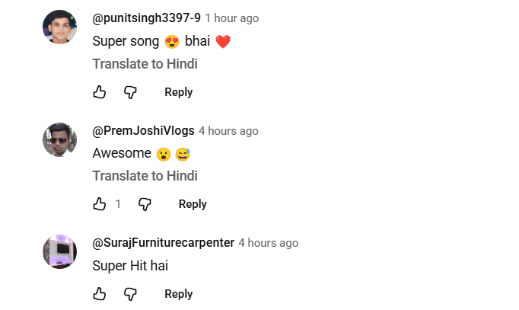Image resolution: width=519 pixels, height=310 pixels.
Task: Open @SurajFurniturecarpenter channel via username
Action: [x=163, y=243]
